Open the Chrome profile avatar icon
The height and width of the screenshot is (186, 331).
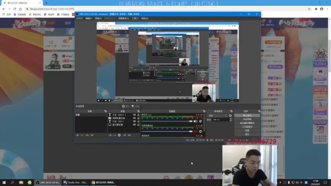322,9
